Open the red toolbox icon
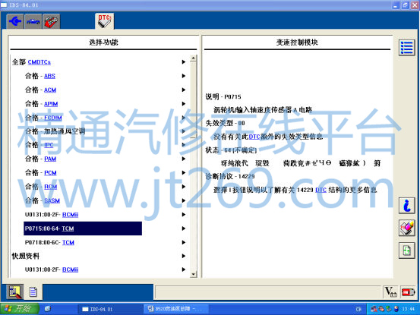This screenshot has width=420, height=315. coord(51,21)
